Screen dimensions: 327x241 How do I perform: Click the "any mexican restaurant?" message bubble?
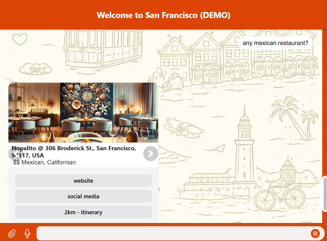(275, 43)
